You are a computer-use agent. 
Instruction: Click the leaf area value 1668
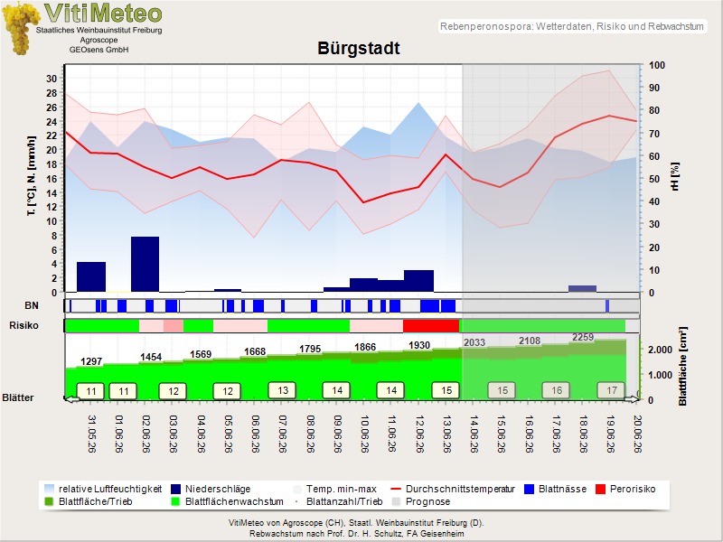click(255, 351)
